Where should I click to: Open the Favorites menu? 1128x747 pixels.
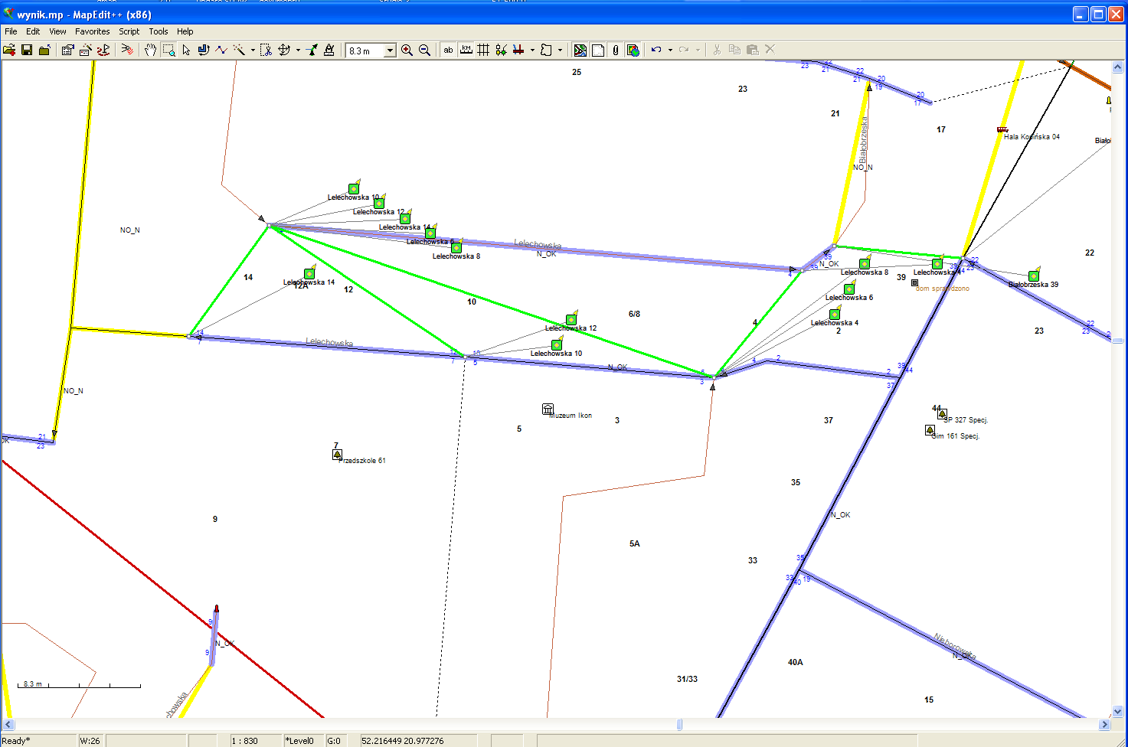pyautogui.click(x=92, y=31)
